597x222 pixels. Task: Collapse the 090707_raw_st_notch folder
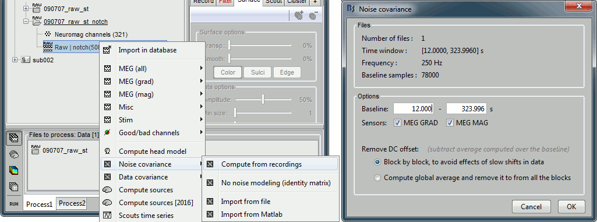point(26,22)
